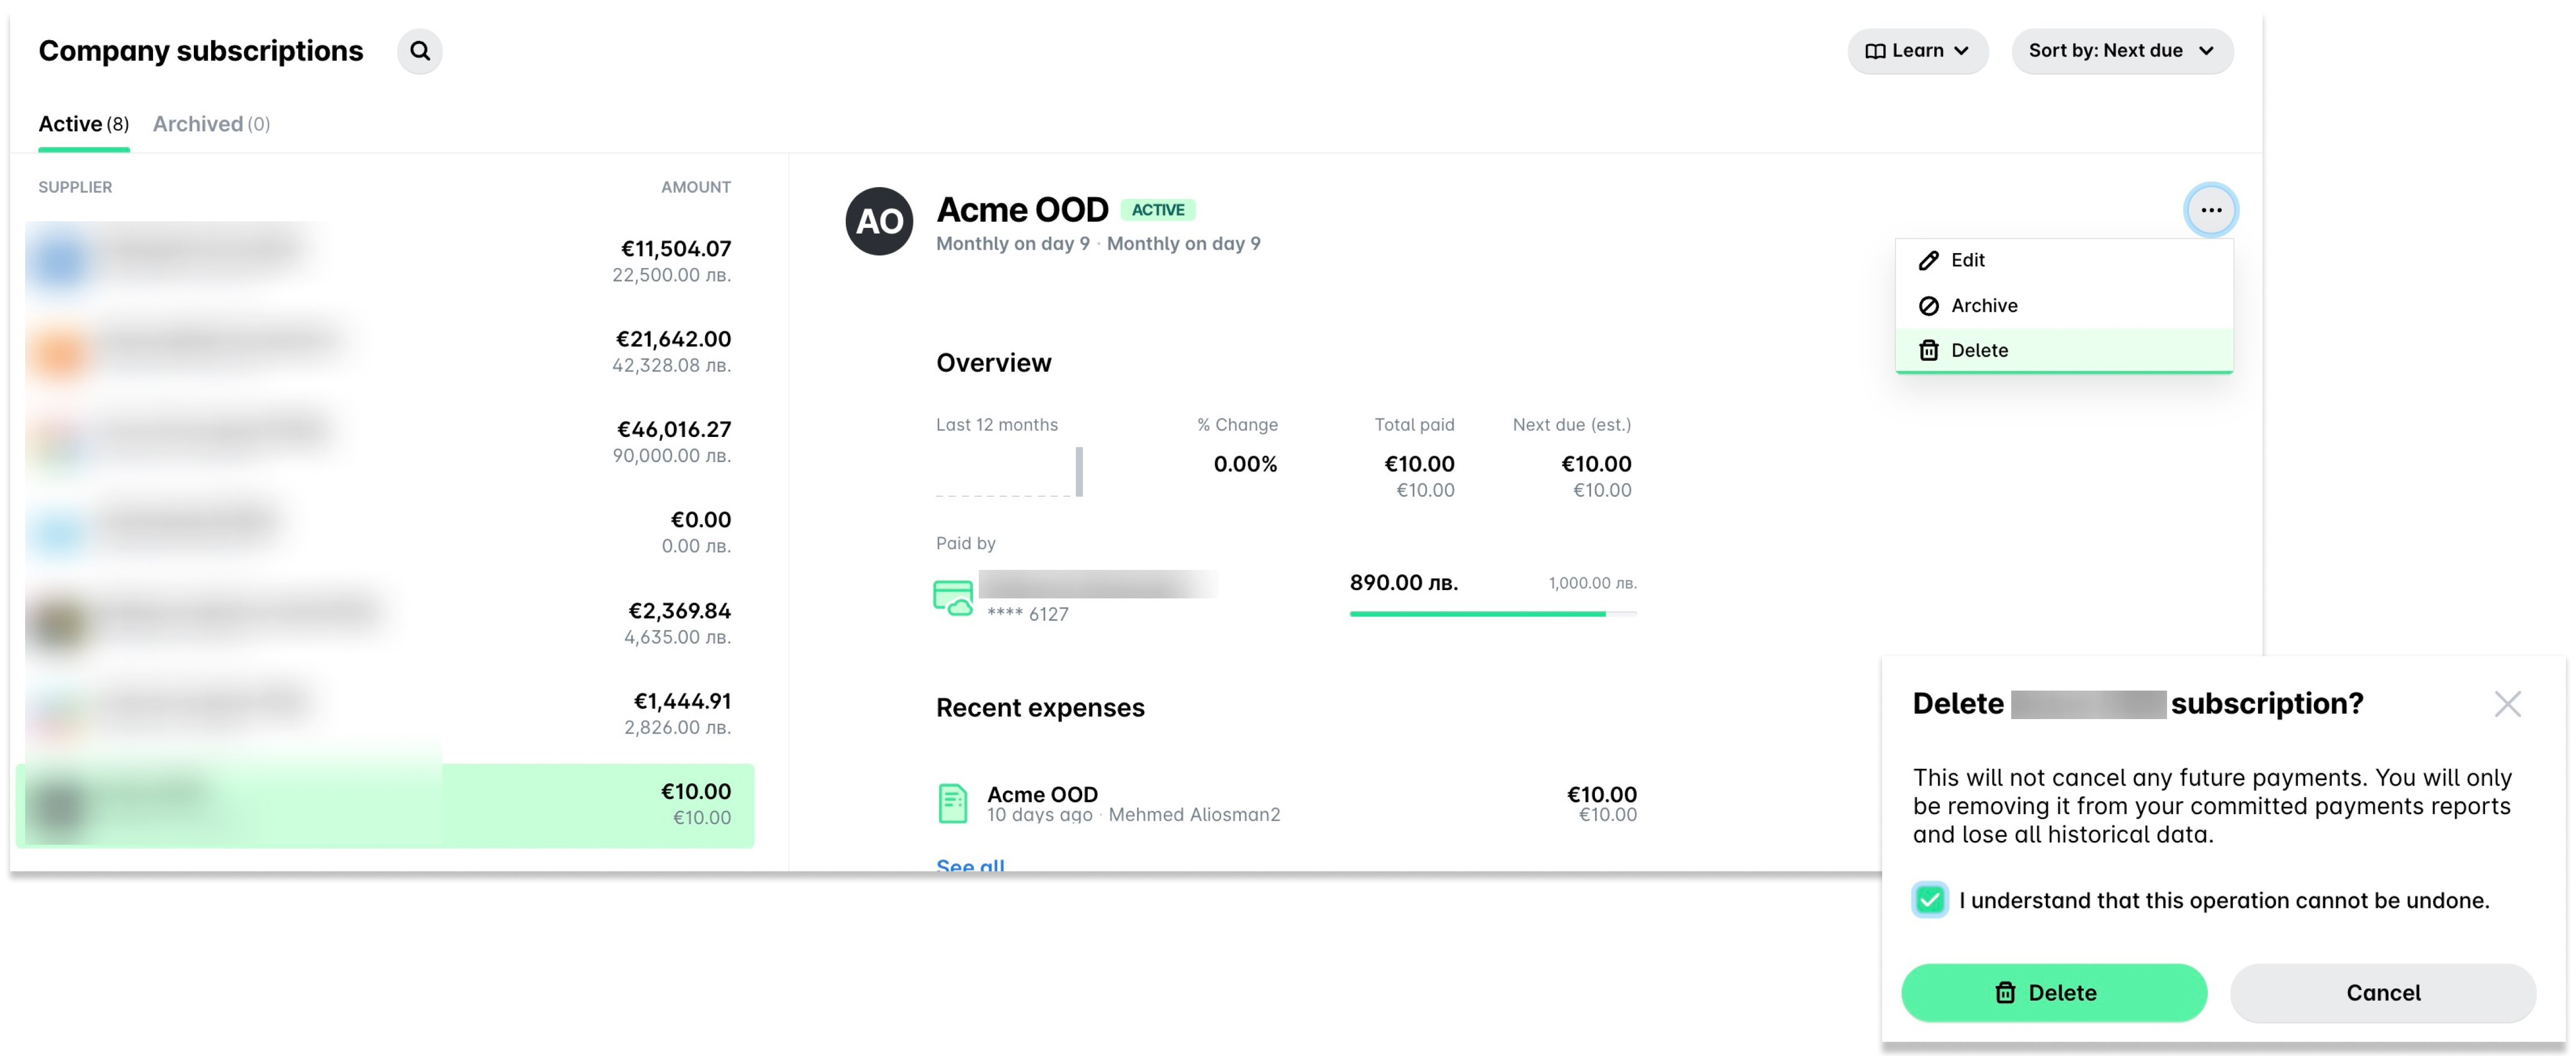Click the three-dot options menu for Acme OOD
This screenshot has height=1056, width=2576.
2212,210
